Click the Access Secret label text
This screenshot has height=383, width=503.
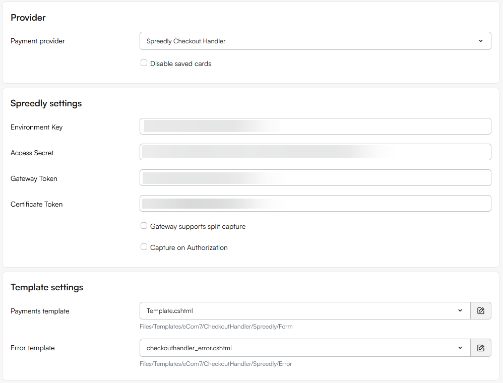[32, 153]
